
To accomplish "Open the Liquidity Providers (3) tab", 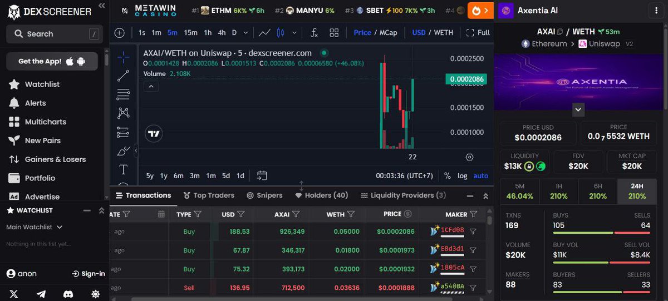I will (403, 195).
